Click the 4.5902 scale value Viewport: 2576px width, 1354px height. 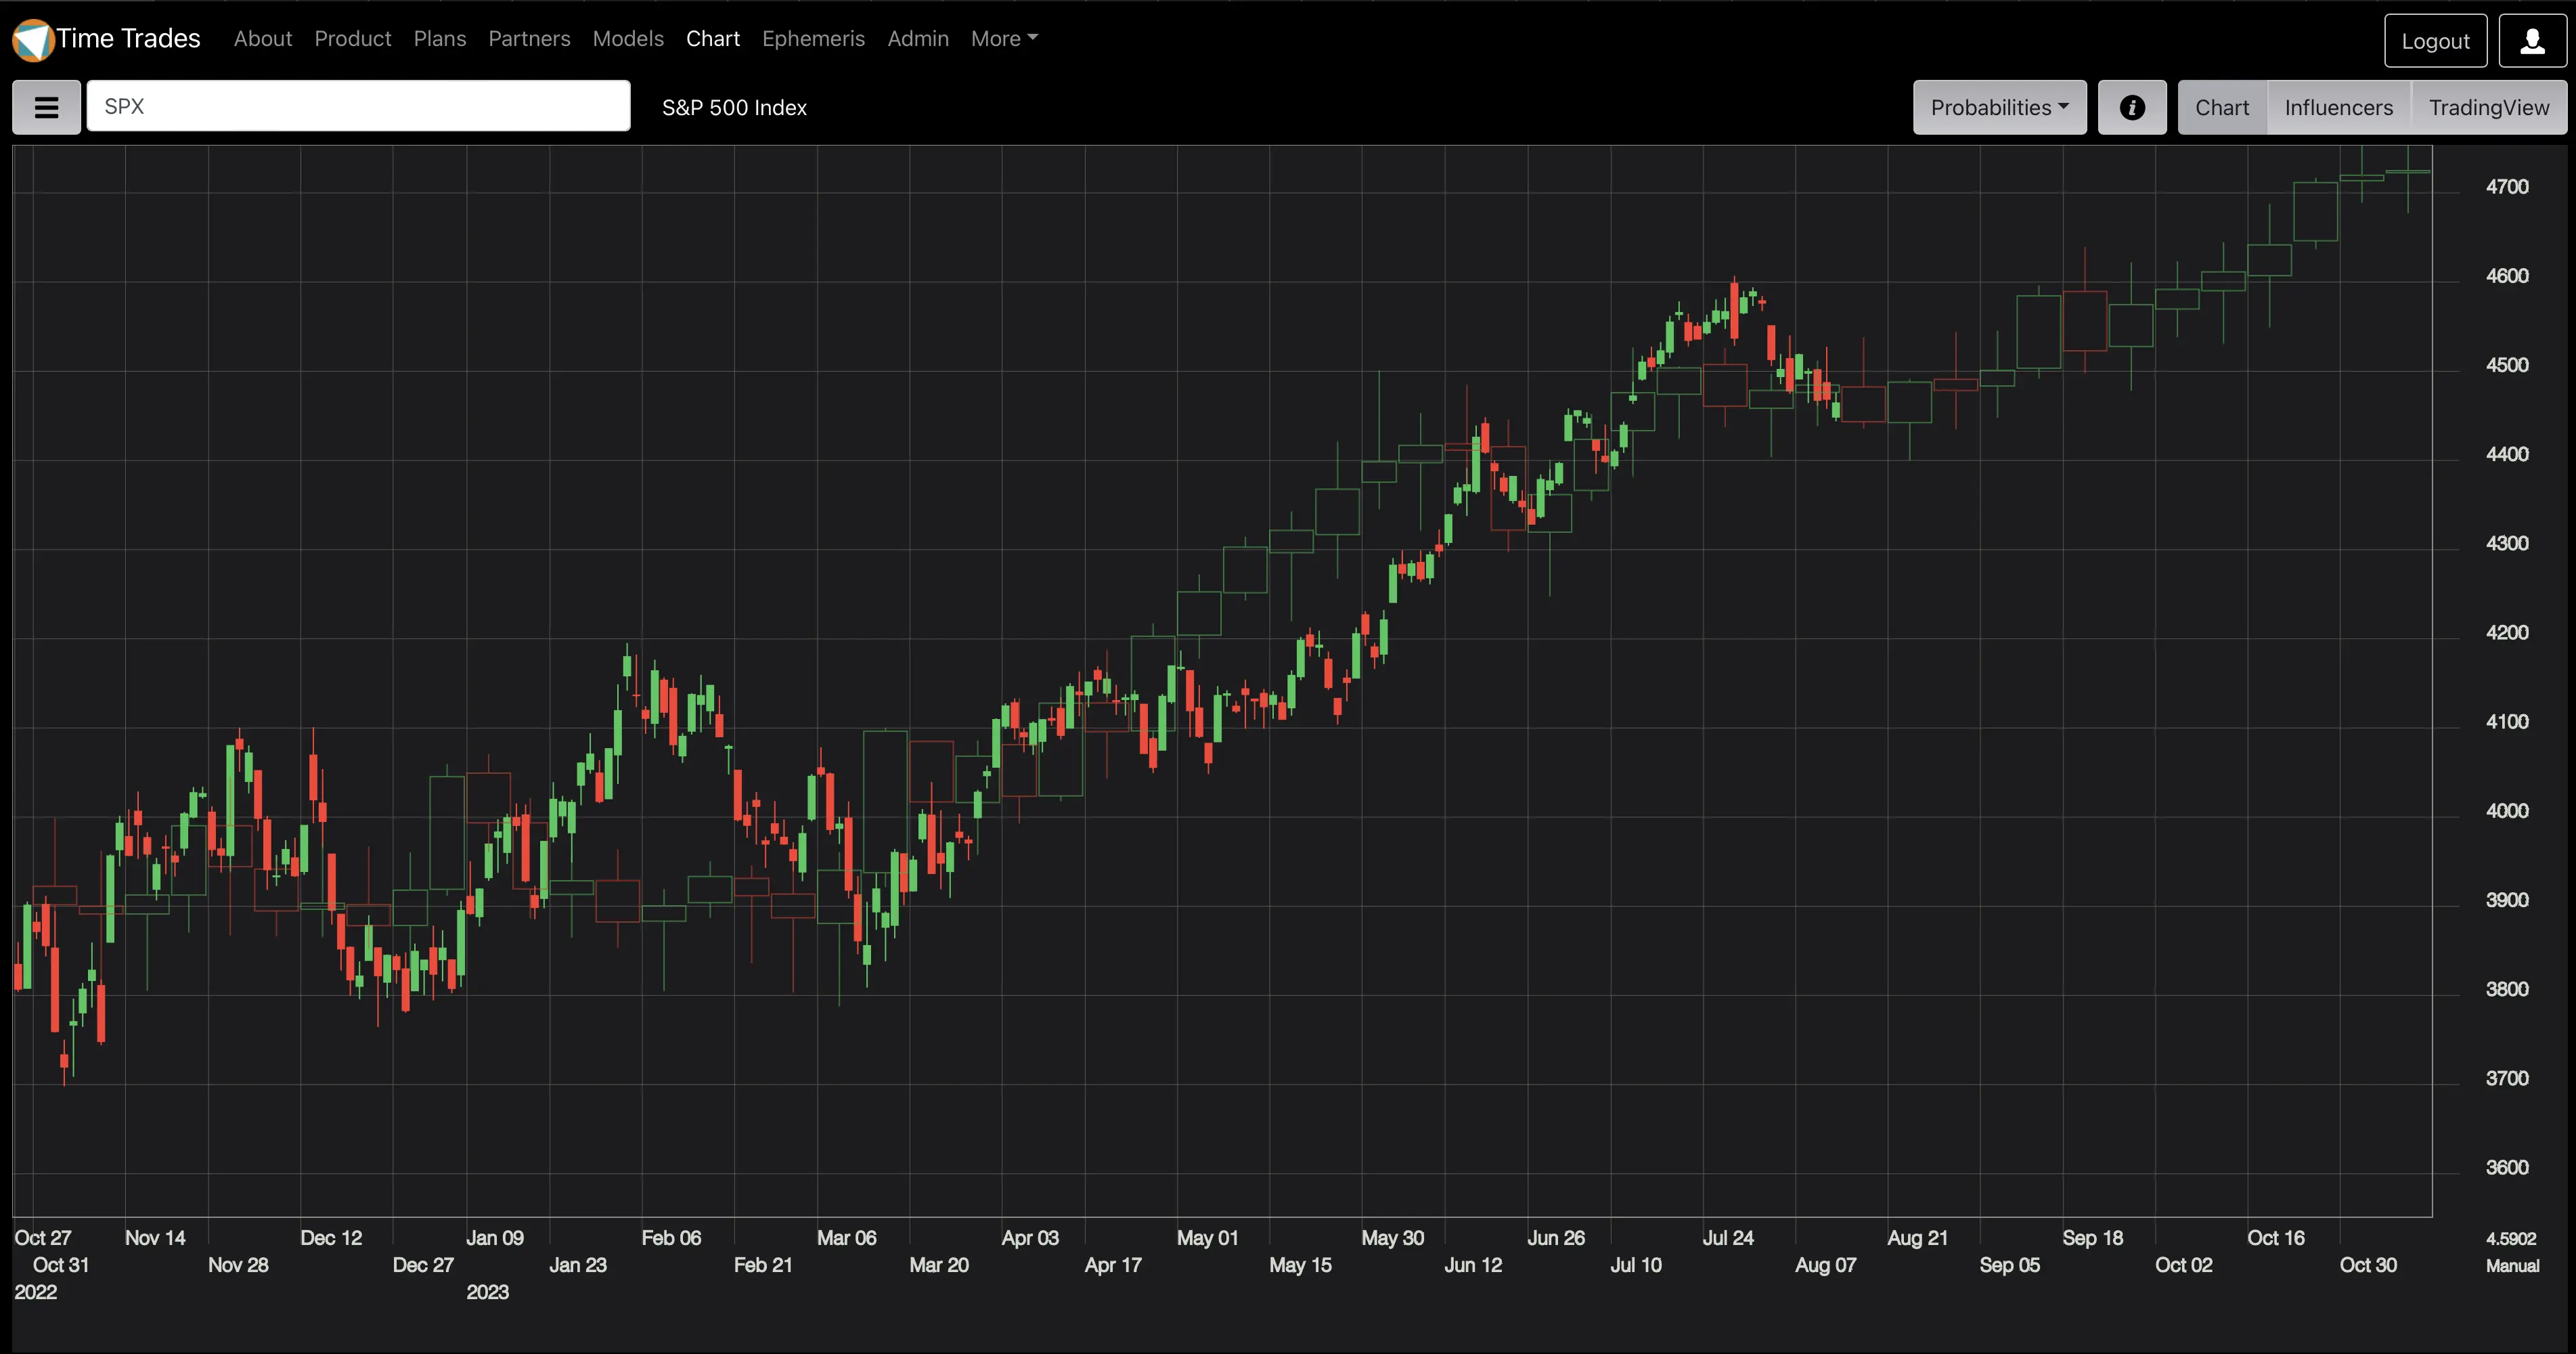pos(2511,1238)
